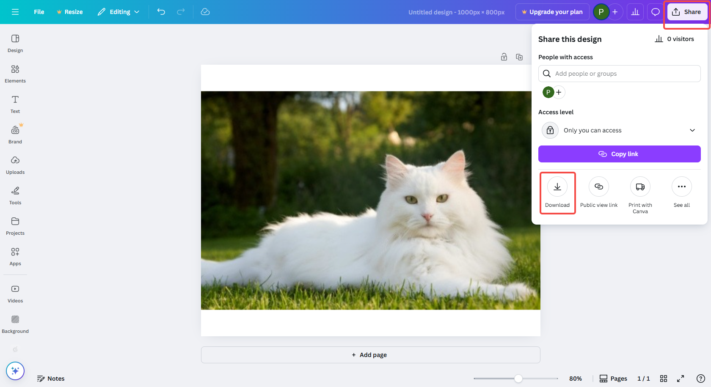Viewport: 711px width, 387px height.
Task: Open the Notes panel
Action: pyautogui.click(x=51, y=379)
